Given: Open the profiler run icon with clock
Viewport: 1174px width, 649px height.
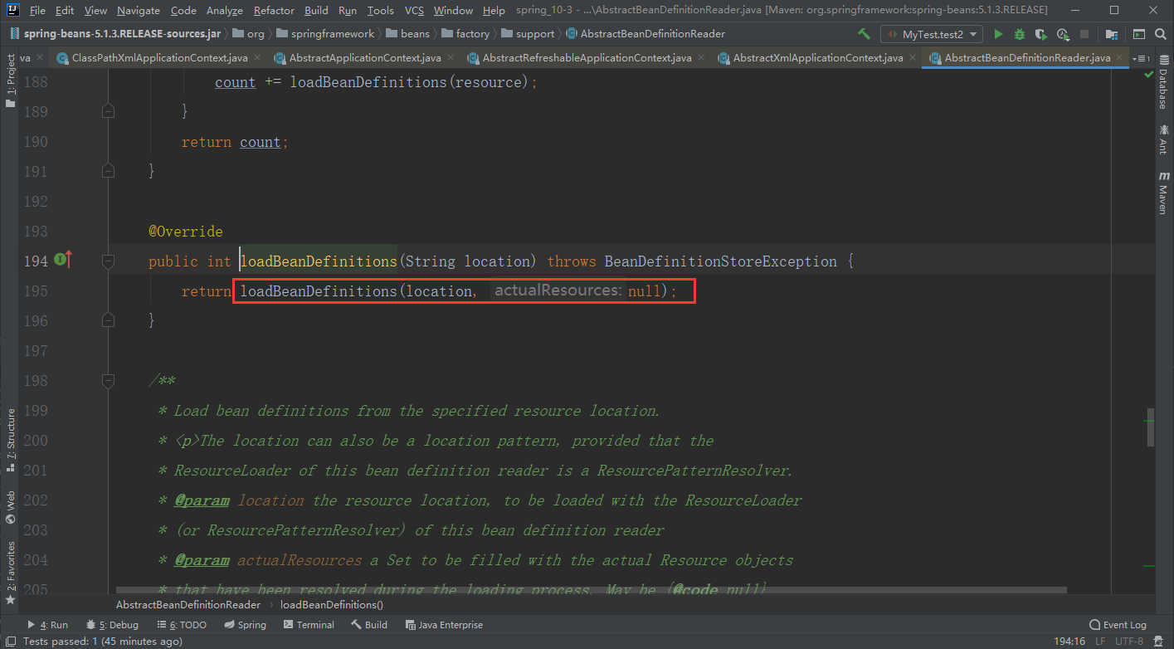Looking at the screenshot, I should point(1063,34).
